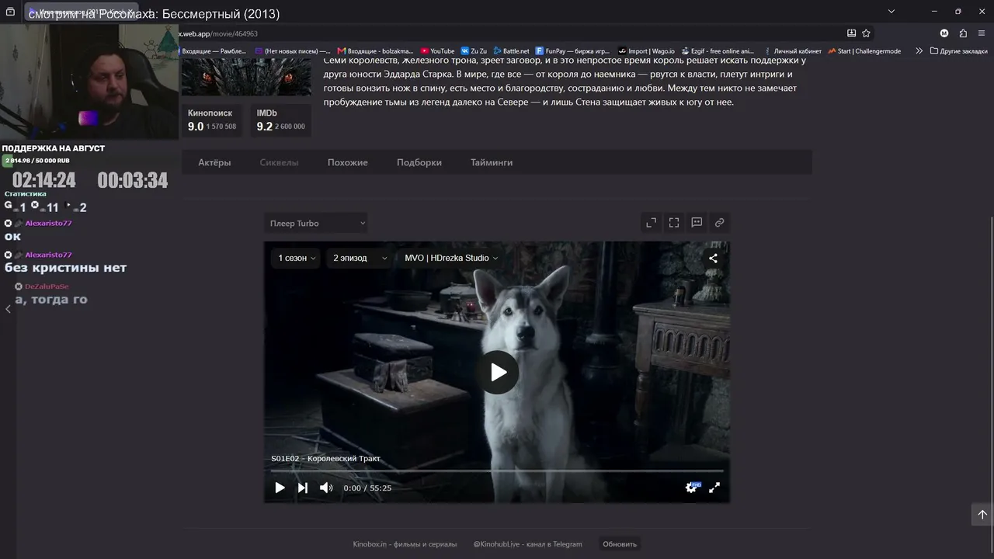Collapse the stream overlay side arrow
This screenshot has width=994, height=559.
[8, 309]
